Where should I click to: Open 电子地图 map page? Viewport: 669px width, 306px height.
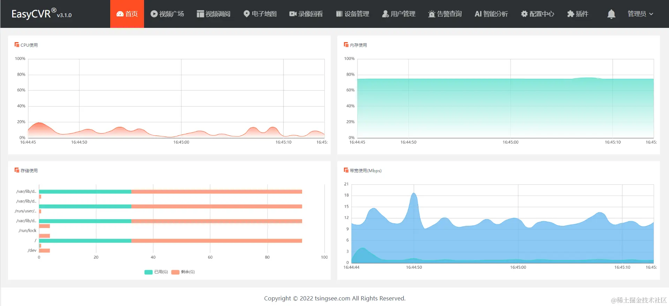(260, 14)
